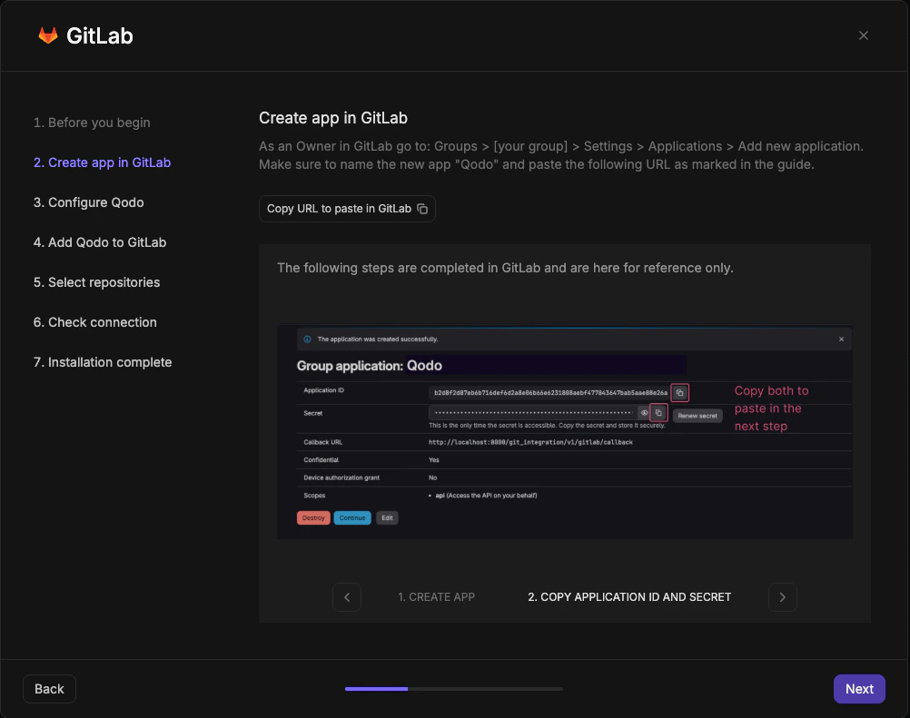
Task: Click the Edit button in guide image
Action: pos(387,518)
